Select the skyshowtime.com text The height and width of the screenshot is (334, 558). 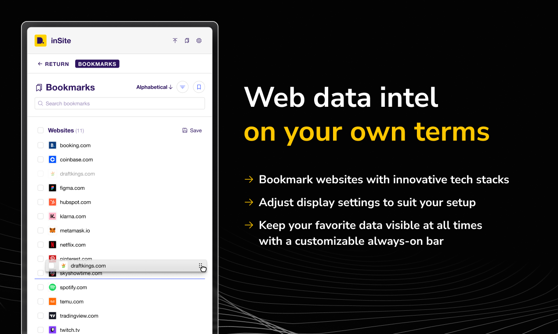[81, 273]
